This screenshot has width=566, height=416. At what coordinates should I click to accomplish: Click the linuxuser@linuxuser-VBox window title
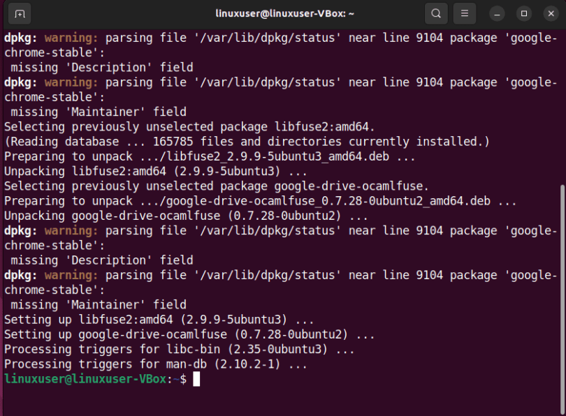coord(282,13)
